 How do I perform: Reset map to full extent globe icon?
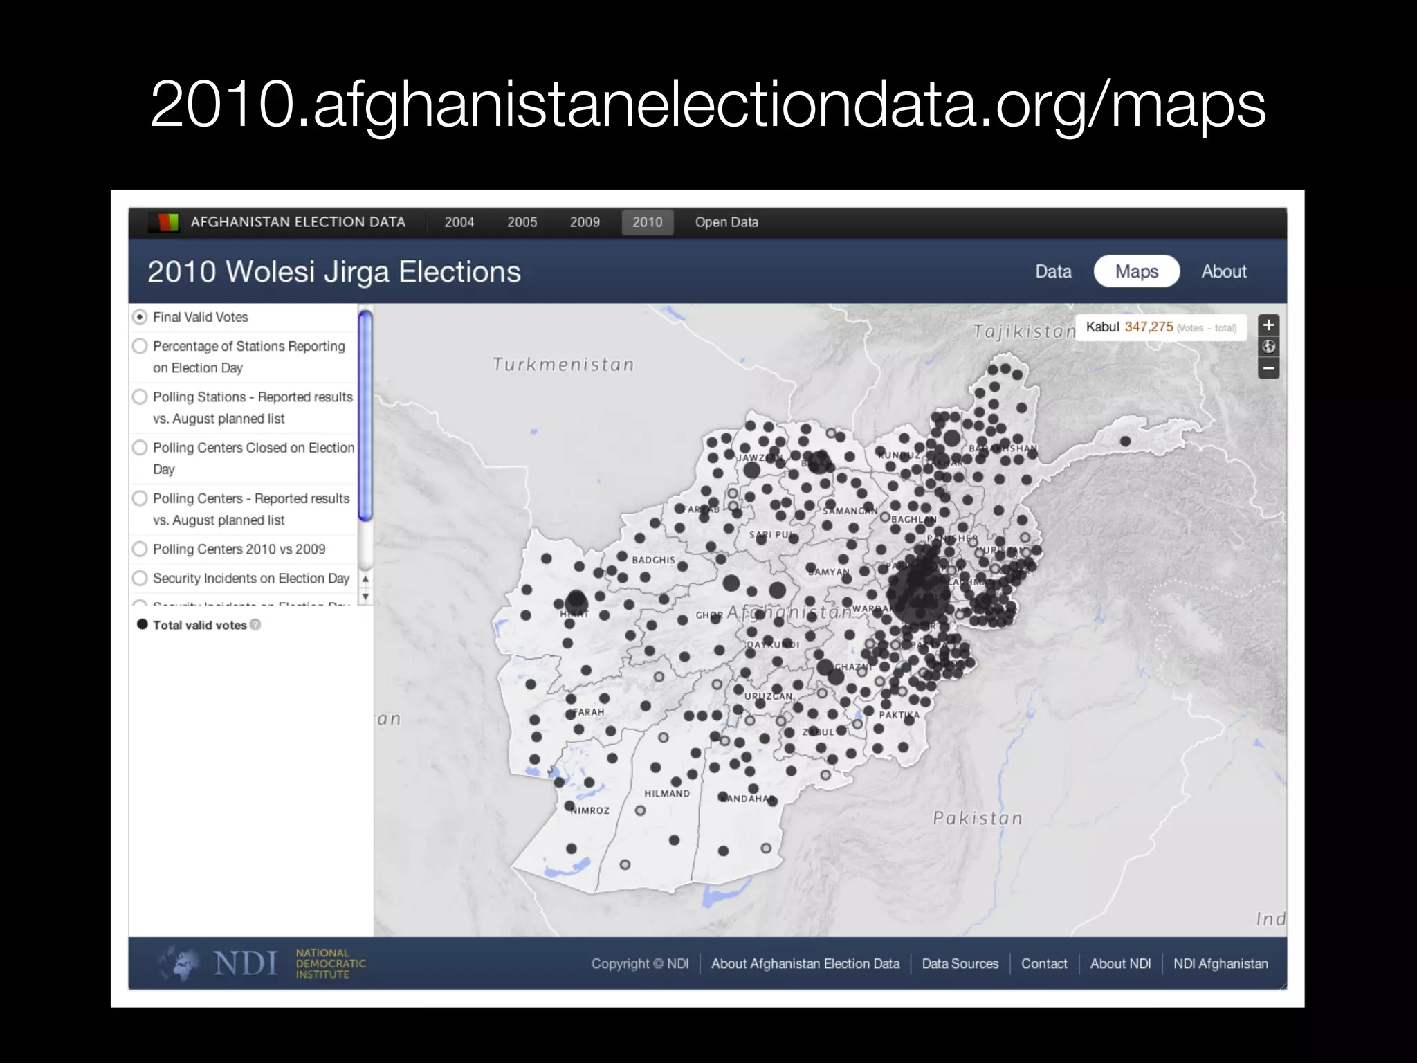point(1268,347)
